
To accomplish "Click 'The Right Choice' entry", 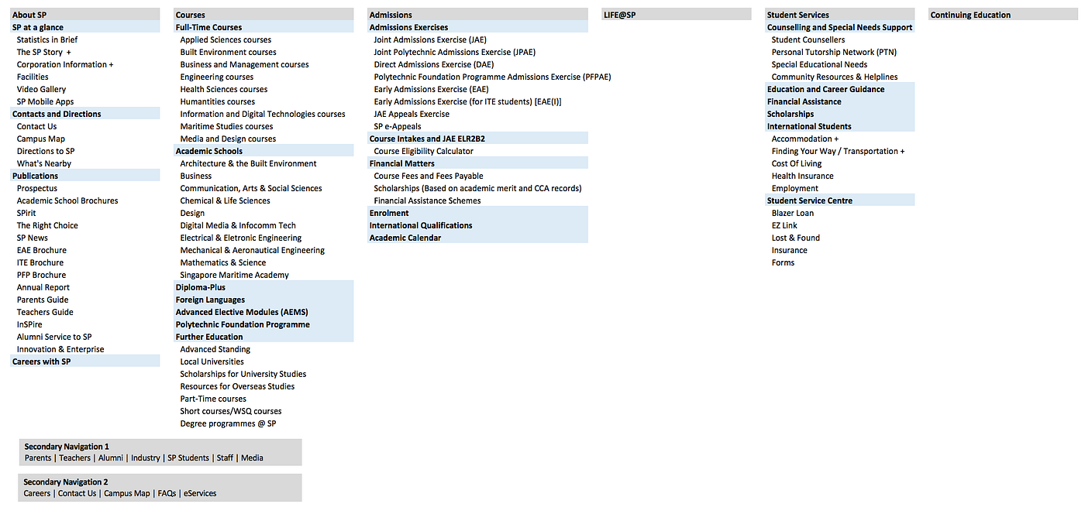I will pos(47,225).
